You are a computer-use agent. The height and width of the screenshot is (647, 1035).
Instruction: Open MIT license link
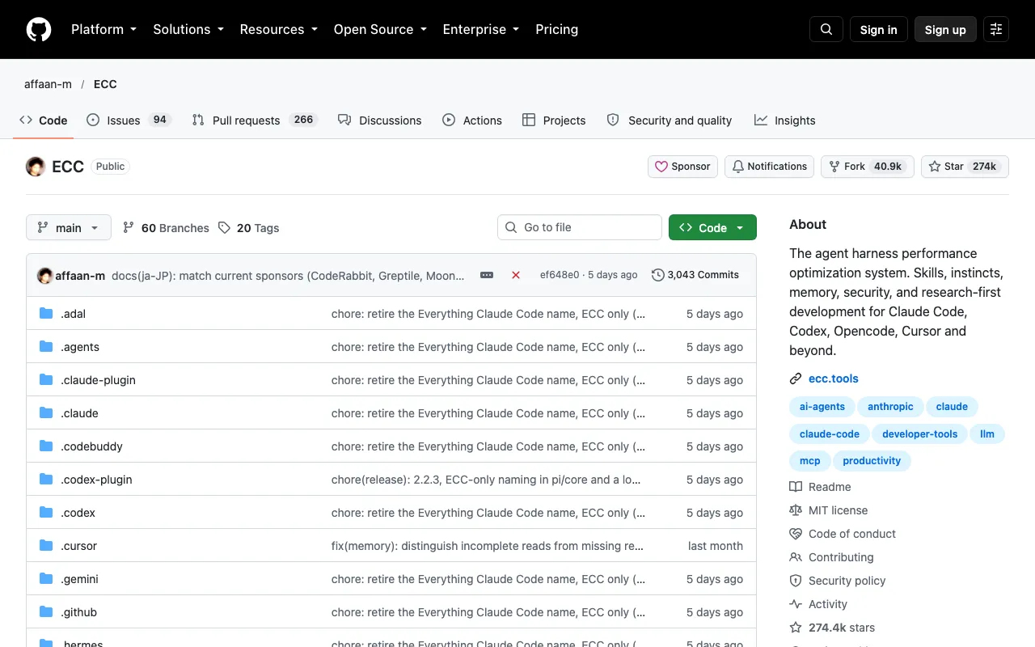[829, 510]
